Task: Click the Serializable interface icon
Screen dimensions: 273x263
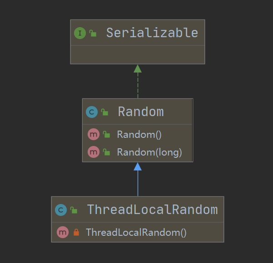Action: [x=80, y=33]
